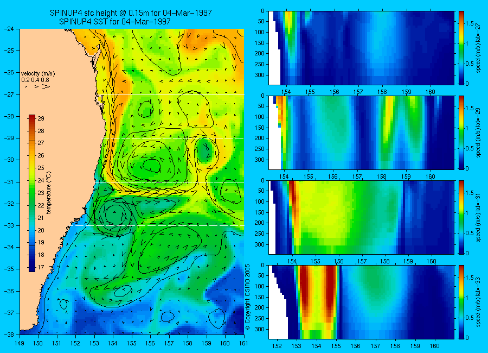The height and width of the screenshot is (353, 488).
Task: Click the '149' longitude tick on the map
Action: (20, 343)
